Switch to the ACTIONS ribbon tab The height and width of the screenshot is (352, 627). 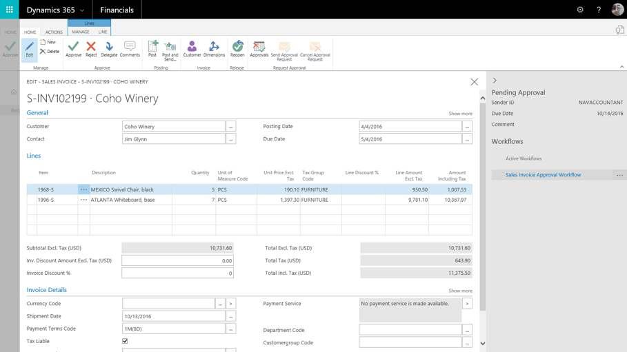pyautogui.click(x=54, y=32)
